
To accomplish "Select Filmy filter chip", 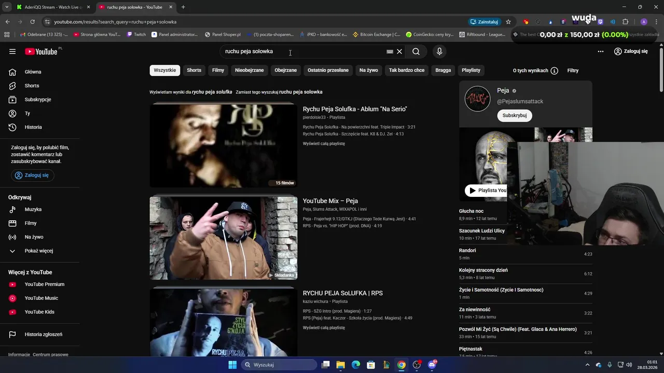I will (218, 70).
